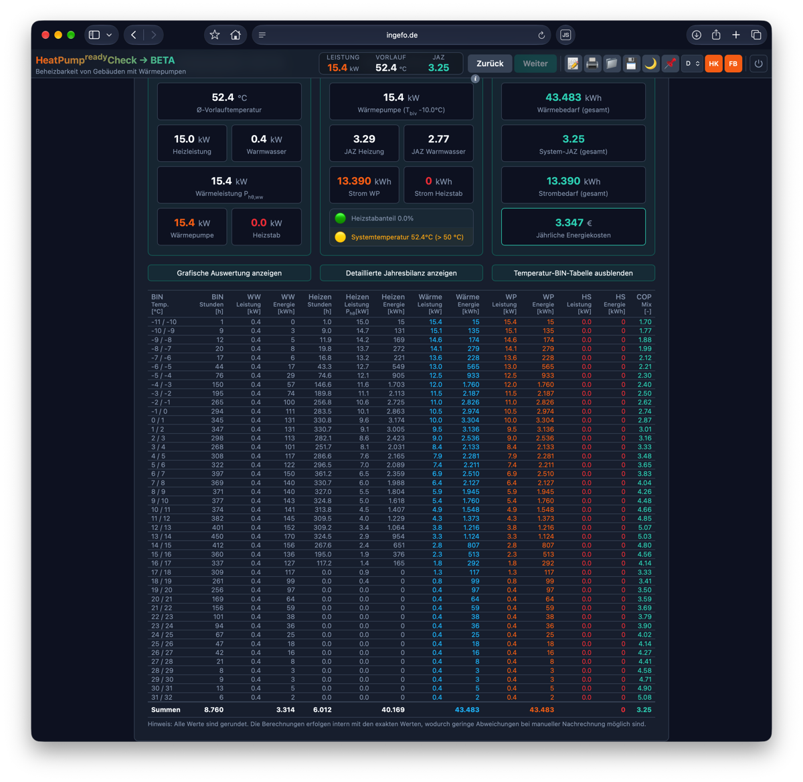Expand Detaillierte Jahresbilanz anzeigen

[401, 273]
